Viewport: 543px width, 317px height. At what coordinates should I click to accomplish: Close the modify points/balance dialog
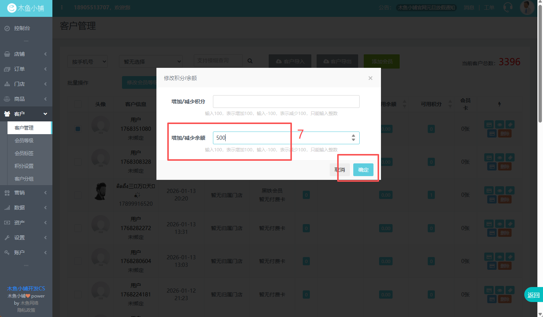(370, 78)
